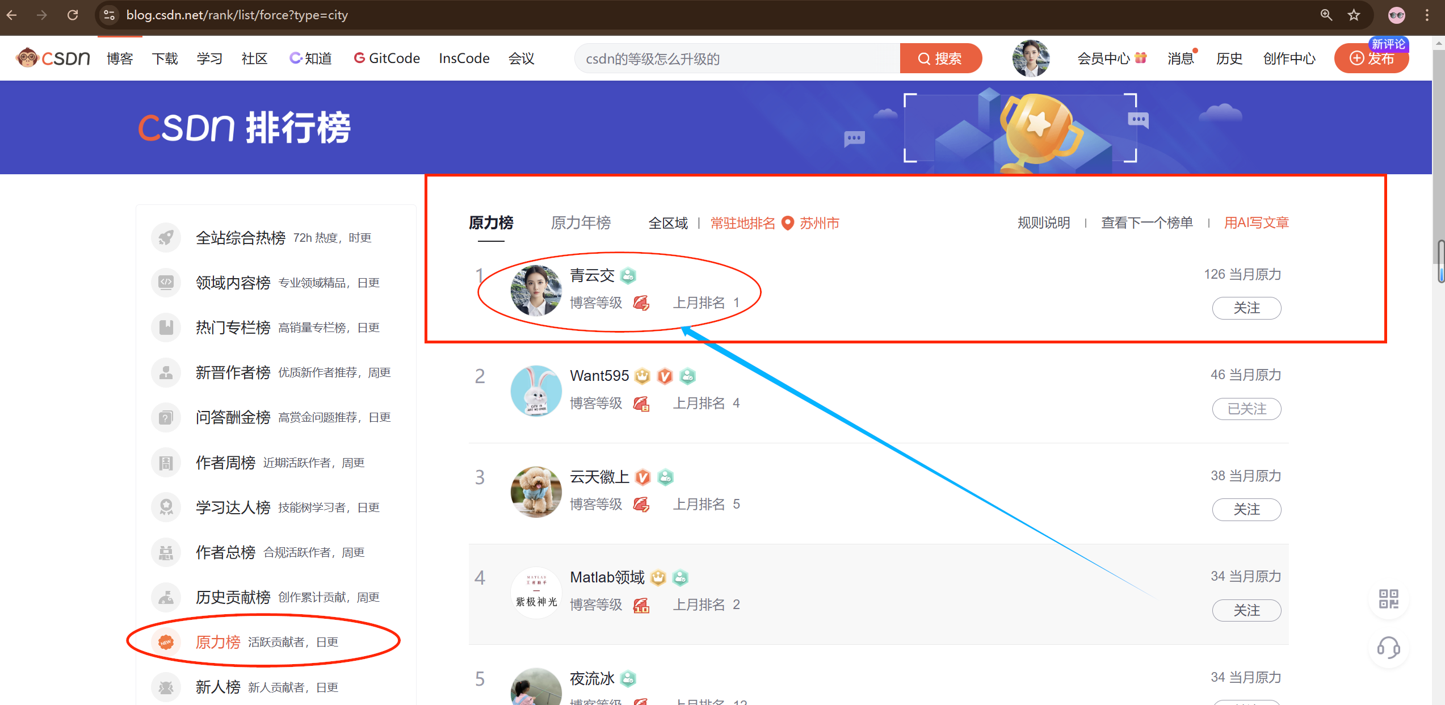
Task: Open 消息 notifications
Action: tap(1181, 58)
